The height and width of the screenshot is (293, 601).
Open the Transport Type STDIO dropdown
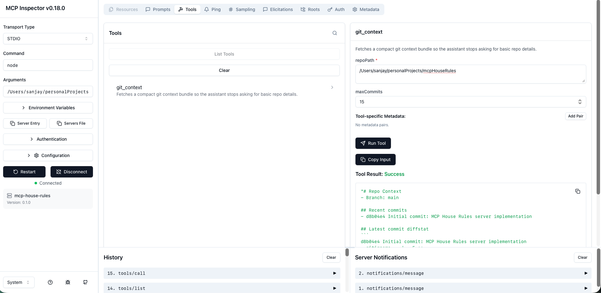[x=48, y=38]
